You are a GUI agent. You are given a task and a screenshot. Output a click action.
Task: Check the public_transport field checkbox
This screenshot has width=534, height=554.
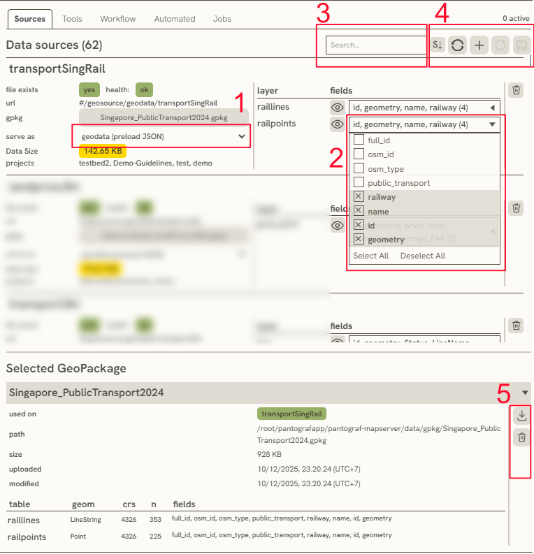359,182
